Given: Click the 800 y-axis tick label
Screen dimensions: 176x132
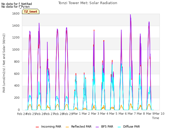Looking at the screenshot, I should coord(17,62).
